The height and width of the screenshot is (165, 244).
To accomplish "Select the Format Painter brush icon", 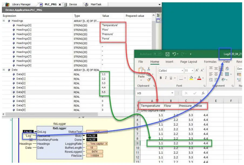I will tap(149, 80).
